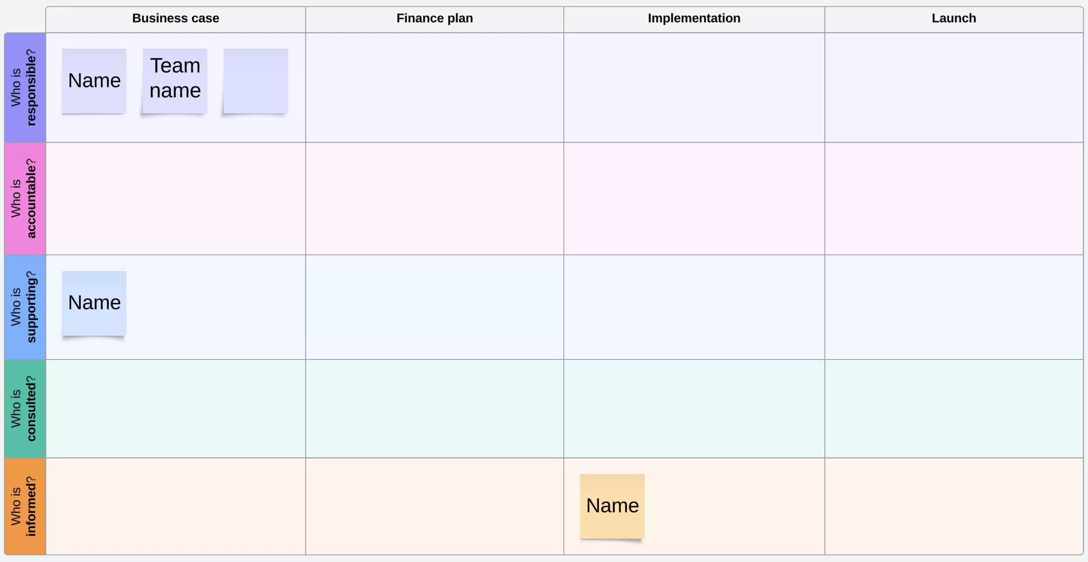The height and width of the screenshot is (562, 1088).
Task: Select the Business case column header
Action: click(175, 19)
